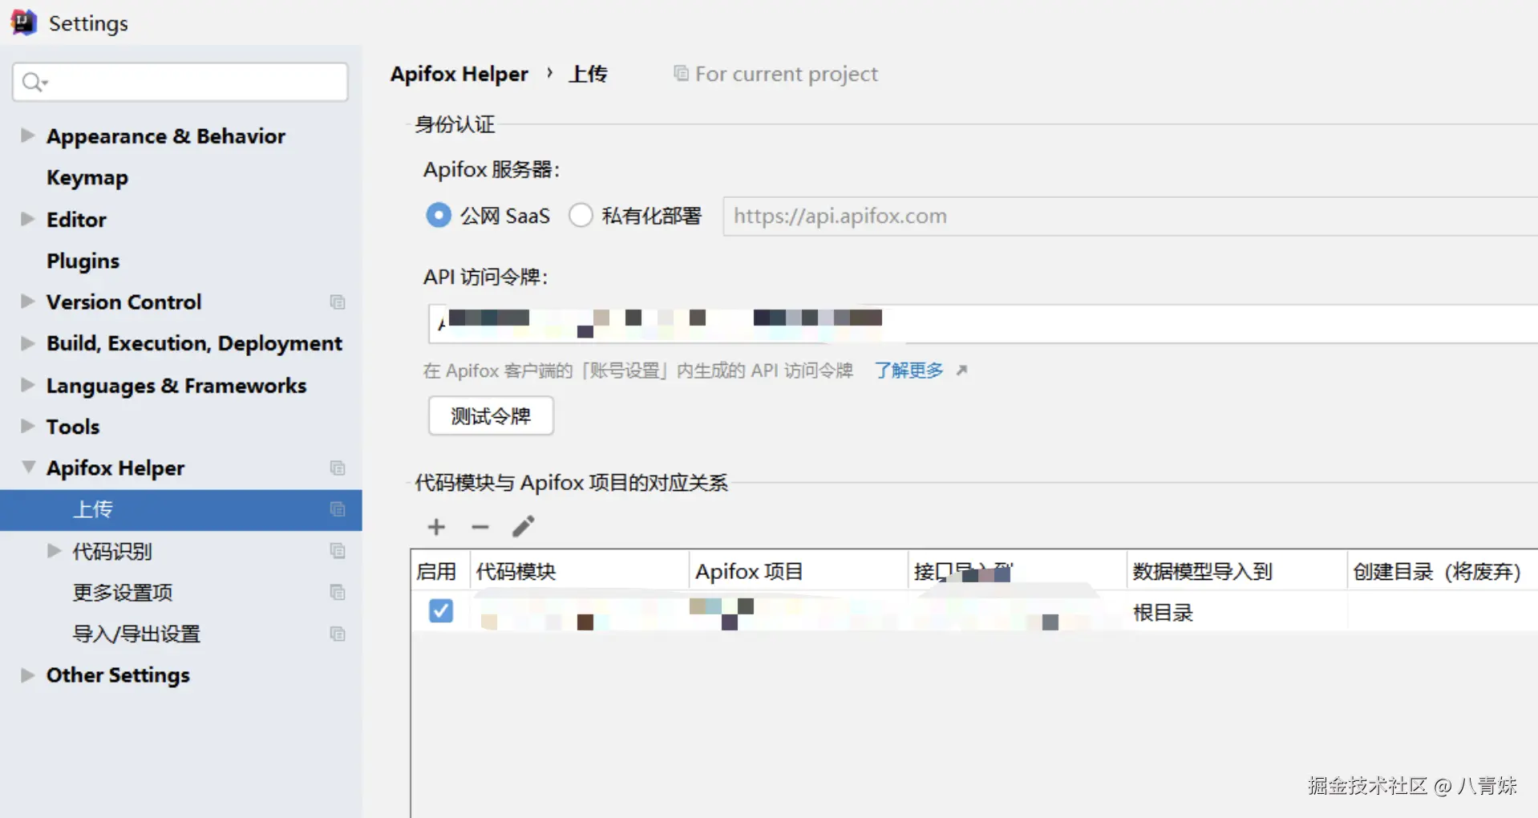Click the 测试令牌 button

coord(491,415)
